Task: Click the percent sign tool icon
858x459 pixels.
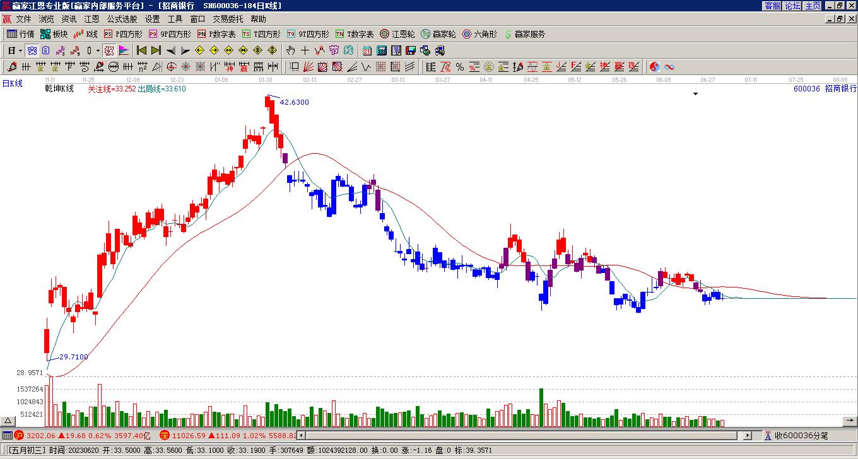Action: 460,67
